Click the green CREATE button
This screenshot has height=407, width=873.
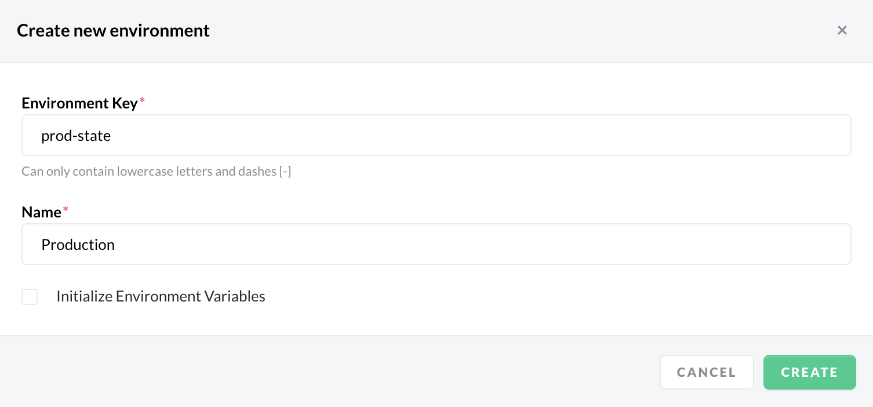[809, 372]
